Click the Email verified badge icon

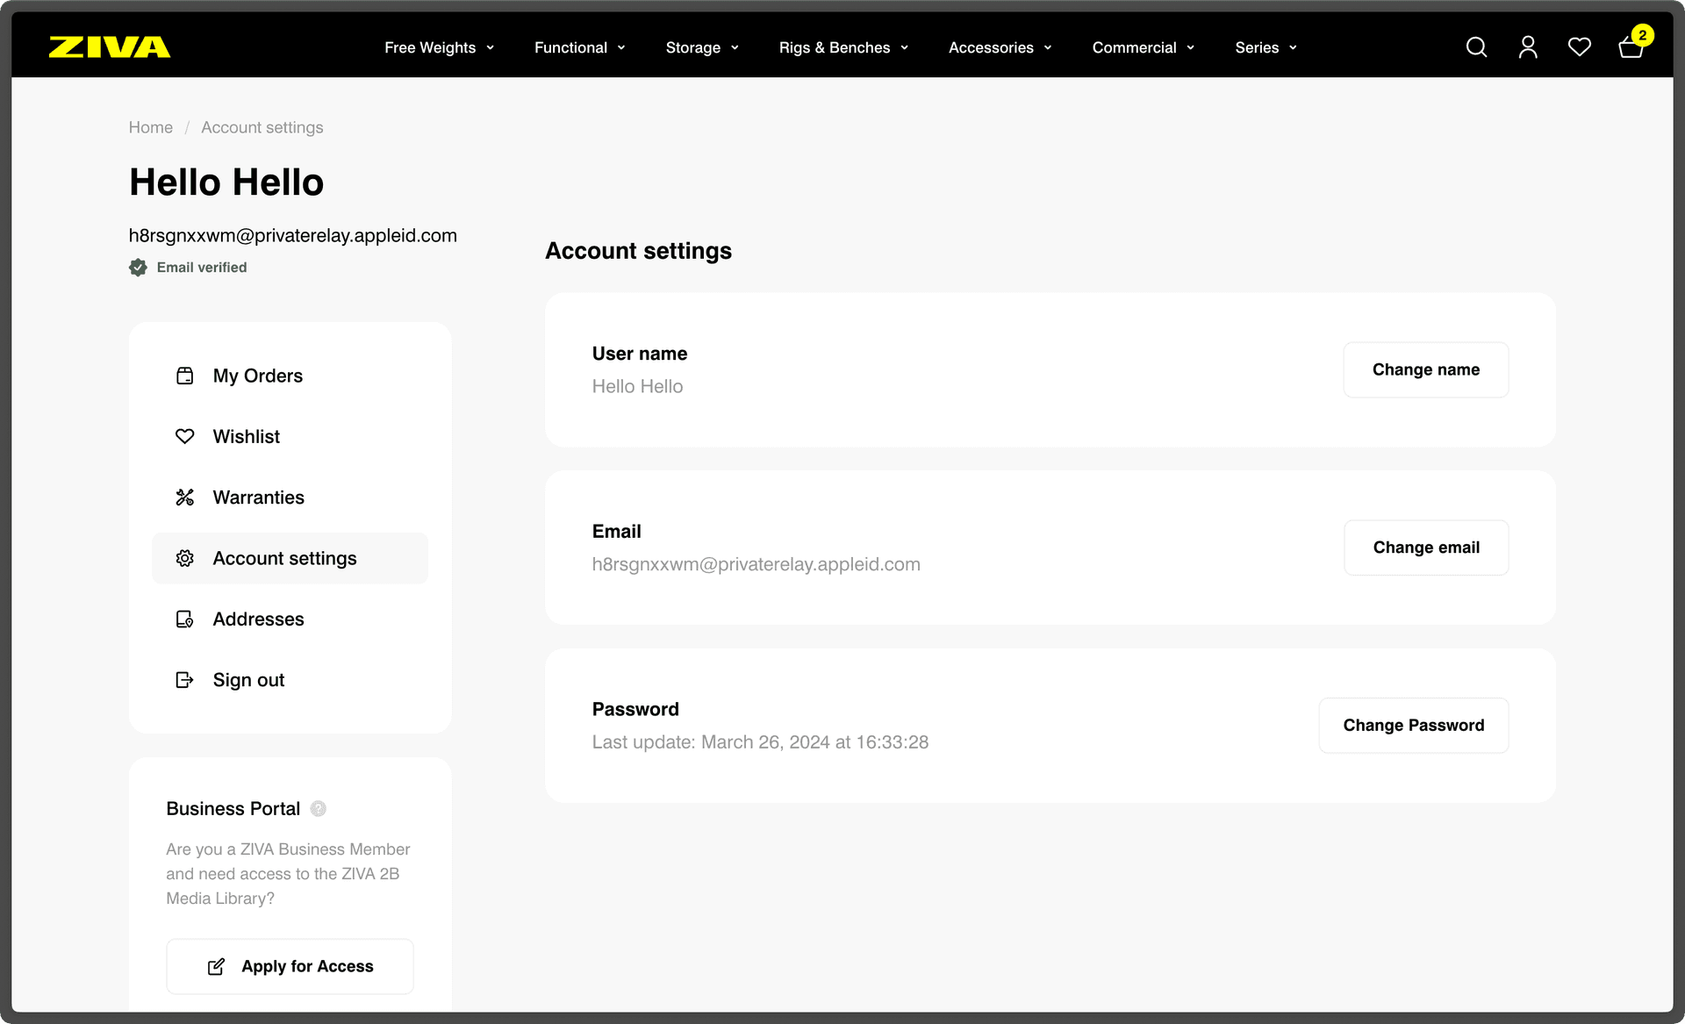pyautogui.click(x=139, y=268)
